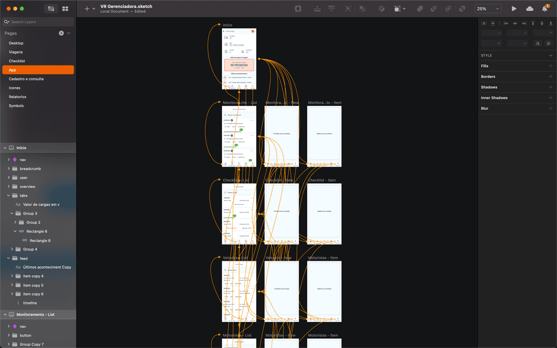The image size is (557, 348).
Task: Open the Insert plus dropdown menu
Action: [90, 8]
